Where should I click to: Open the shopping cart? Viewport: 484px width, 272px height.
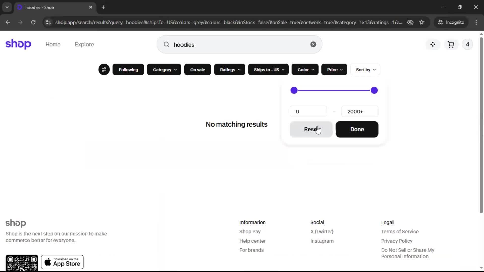[x=451, y=44]
